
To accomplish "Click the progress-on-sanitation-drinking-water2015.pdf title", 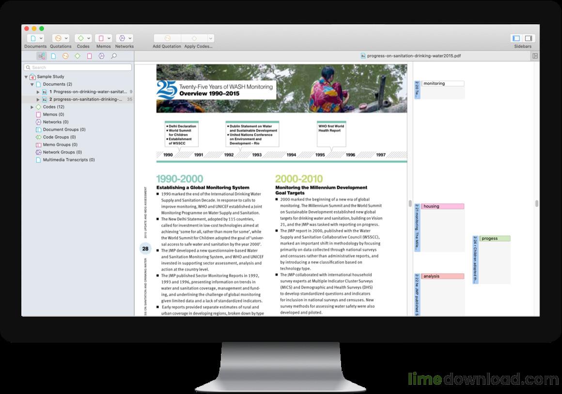I will click(x=414, y=56).
